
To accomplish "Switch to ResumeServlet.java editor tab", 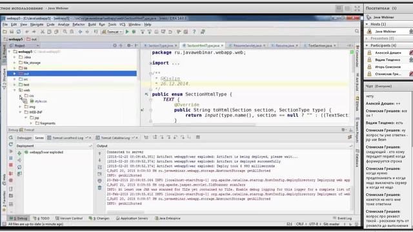I will [247, 46].
